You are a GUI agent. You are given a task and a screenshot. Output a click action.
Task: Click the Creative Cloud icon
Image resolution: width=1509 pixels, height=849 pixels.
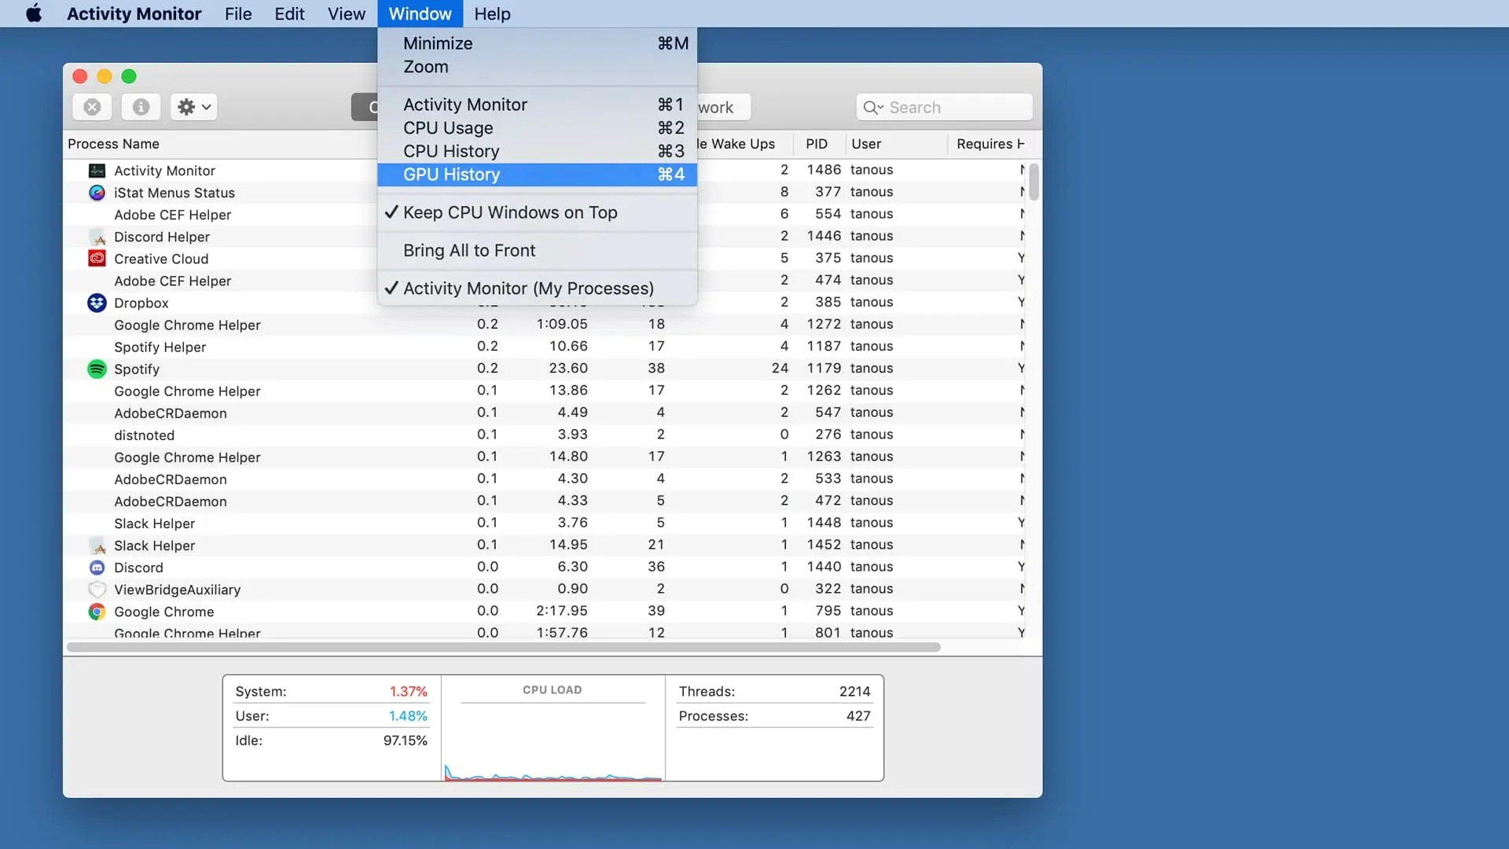point(97,259)
